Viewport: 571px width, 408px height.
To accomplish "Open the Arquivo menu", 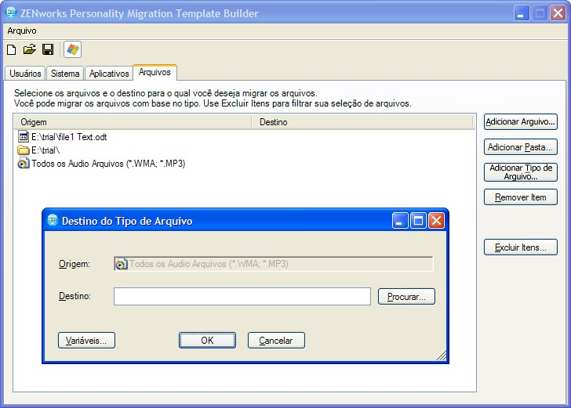I will pos(22,31).
